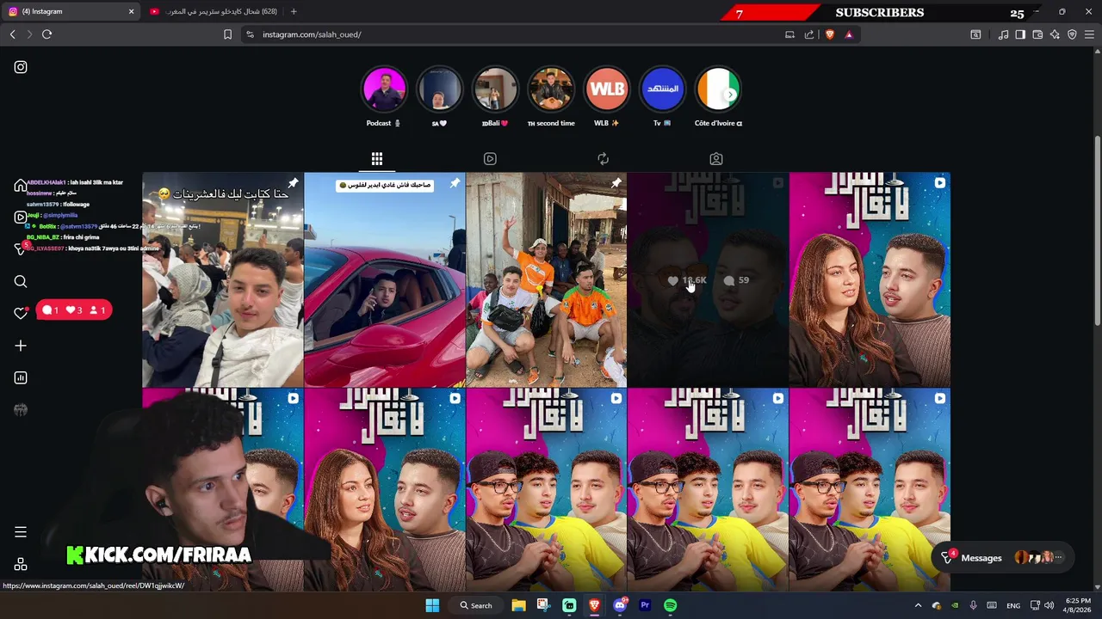Open direct messages in the sidebar

21,249
